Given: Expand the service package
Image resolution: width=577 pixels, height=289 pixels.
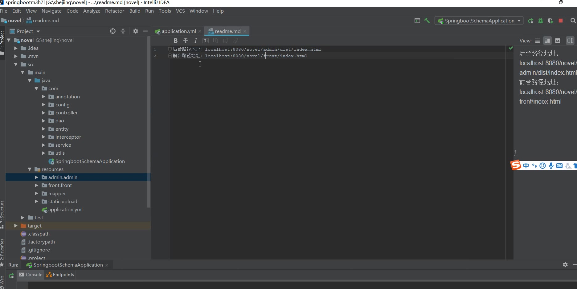Looking at the screenshot, I should 43,145.
